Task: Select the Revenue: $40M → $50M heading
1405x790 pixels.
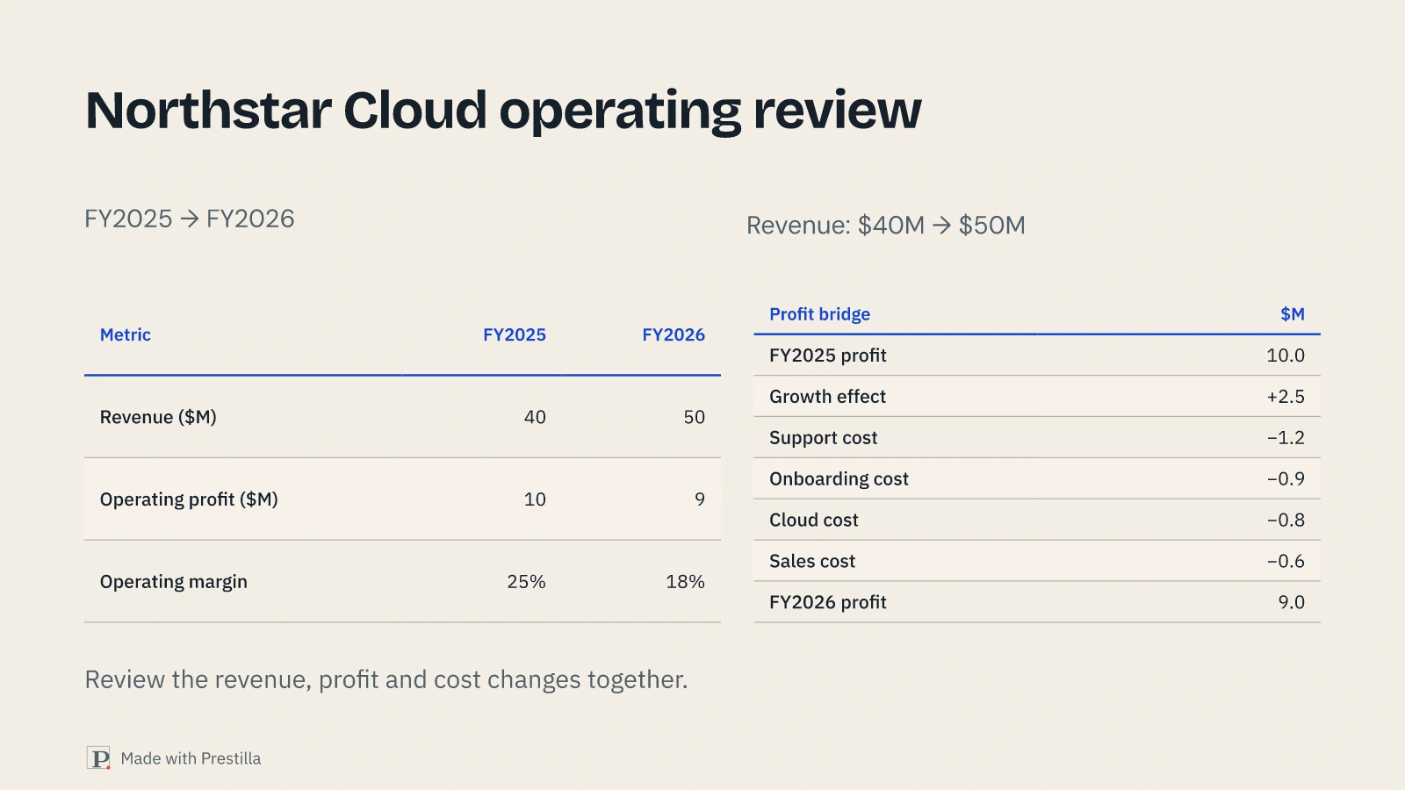Action: [886, 226]
